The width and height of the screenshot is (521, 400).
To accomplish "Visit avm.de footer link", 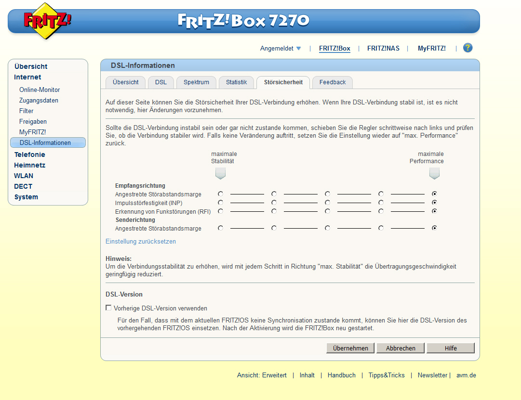I will click(466, 375).
